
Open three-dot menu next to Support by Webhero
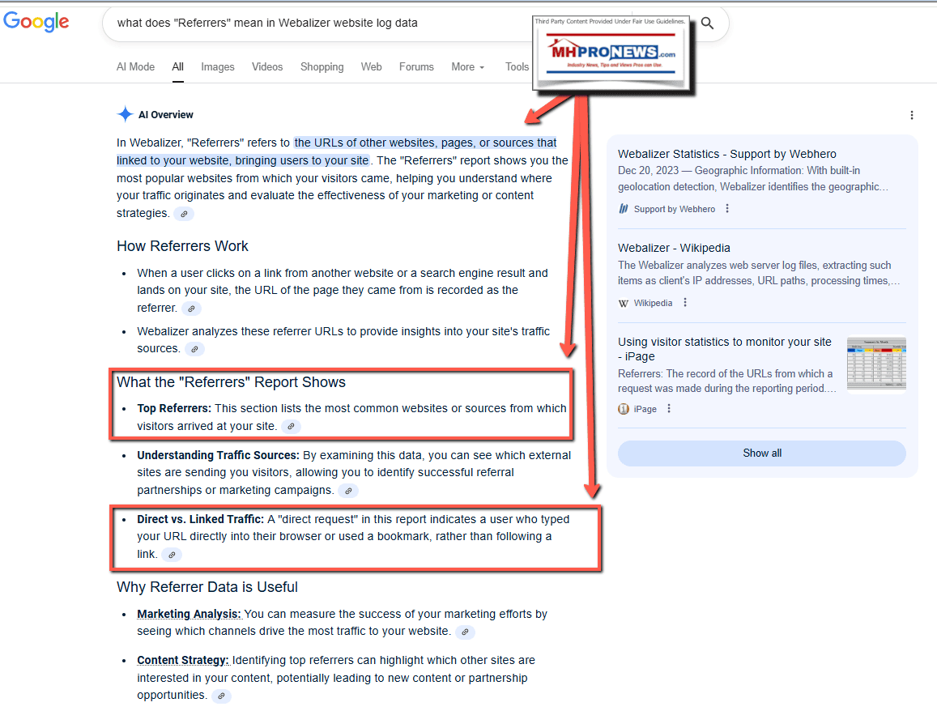pos(727,208)
